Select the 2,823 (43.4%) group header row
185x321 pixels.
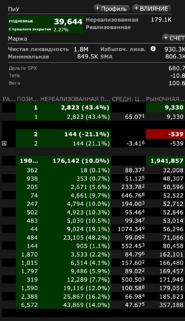pyautogui.click(x=94, y=108)
